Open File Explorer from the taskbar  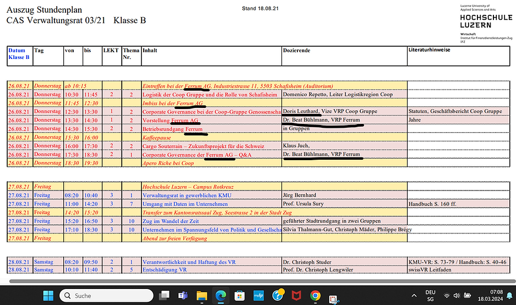point(202,296)
